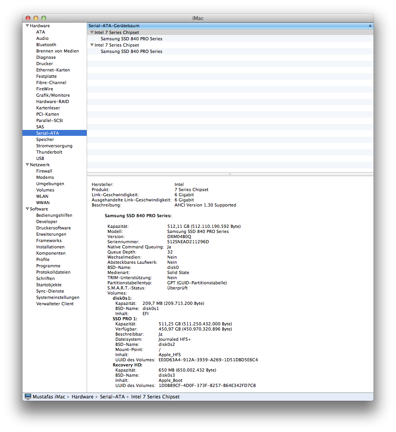Viewport: 396px width, 432px height.
Task: Collapse the Netzwerk section in sidebar
Action: pyautogui.click(x=27, y=165)
